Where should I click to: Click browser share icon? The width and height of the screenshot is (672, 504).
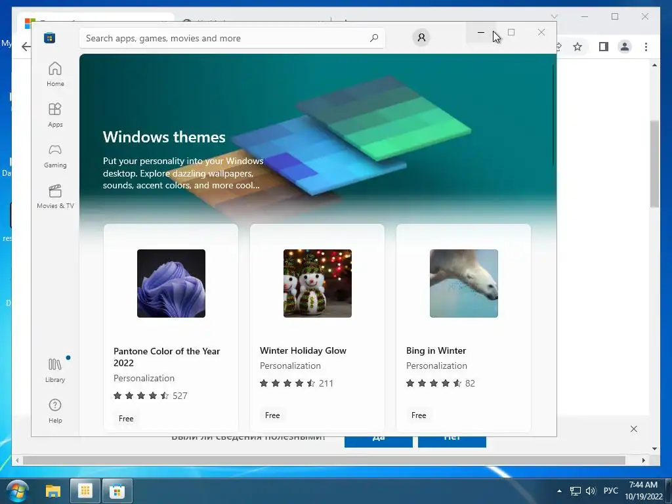click(x=558, y=47)
